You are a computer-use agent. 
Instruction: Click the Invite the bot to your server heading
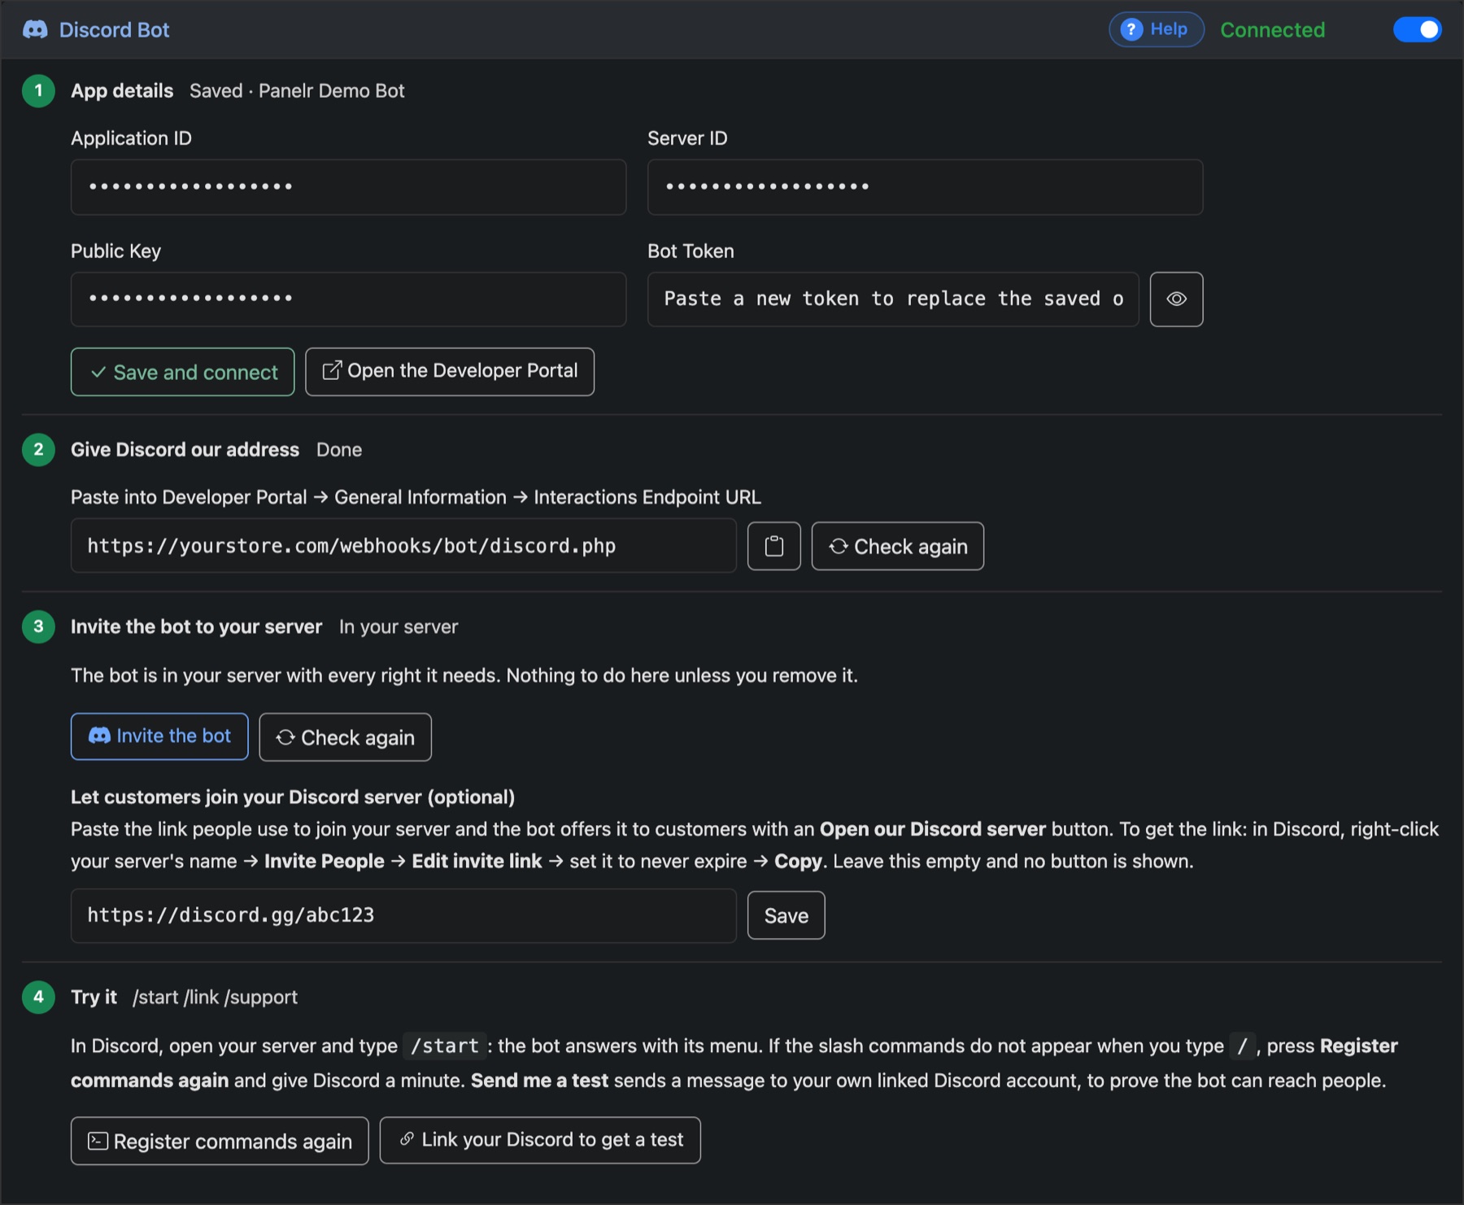click(x=196, y=627)
